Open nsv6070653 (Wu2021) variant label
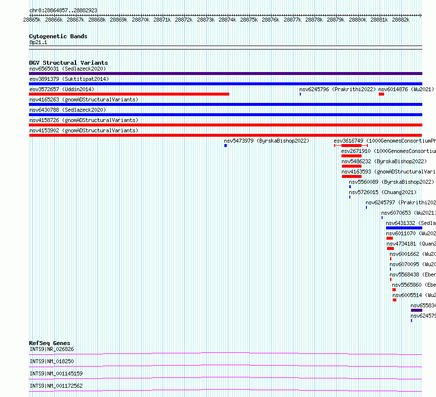 (x=408, y=213)
